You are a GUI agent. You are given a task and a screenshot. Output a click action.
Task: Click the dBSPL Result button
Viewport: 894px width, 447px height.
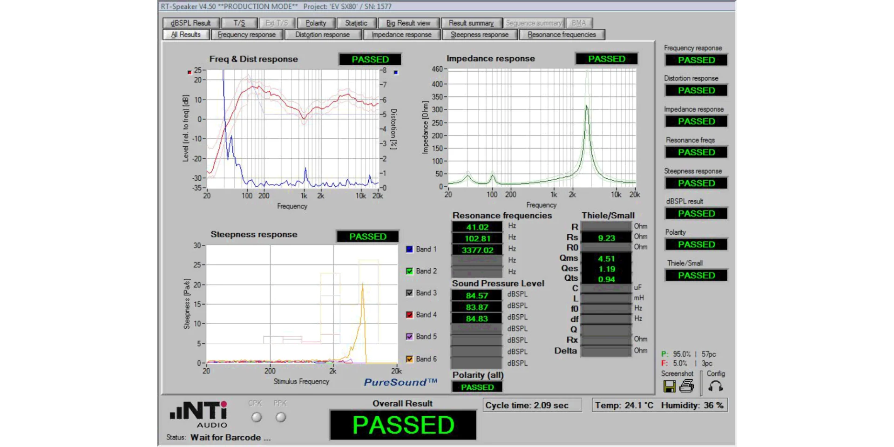(x=191, y=23)
